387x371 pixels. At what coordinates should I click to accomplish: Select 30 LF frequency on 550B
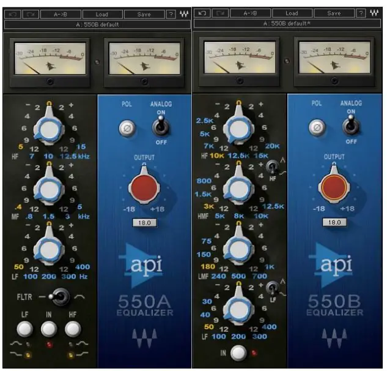207,302
